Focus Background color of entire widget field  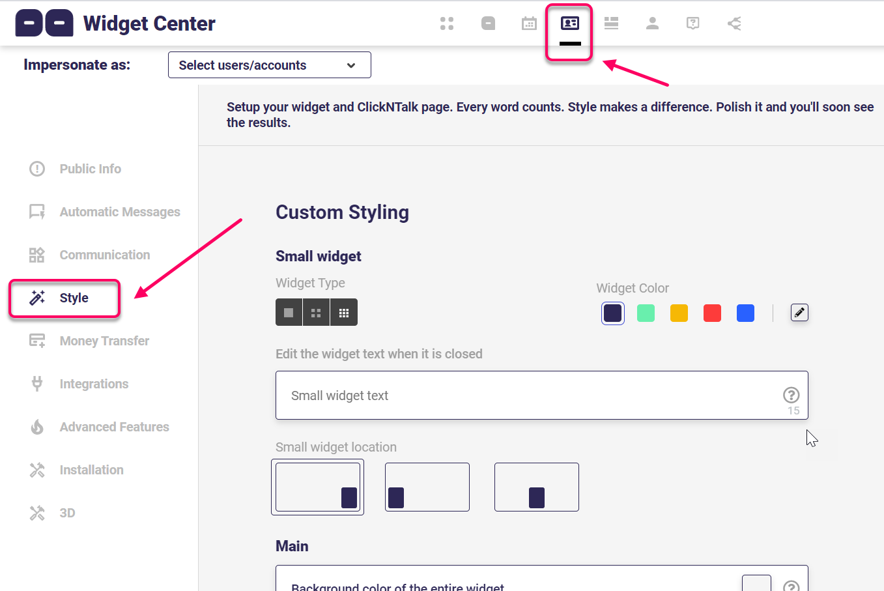(542, 579)
